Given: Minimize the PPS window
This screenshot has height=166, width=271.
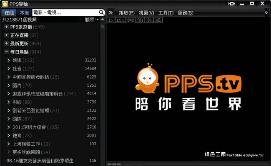Looking at the screenshot, I should pos(242,4).
